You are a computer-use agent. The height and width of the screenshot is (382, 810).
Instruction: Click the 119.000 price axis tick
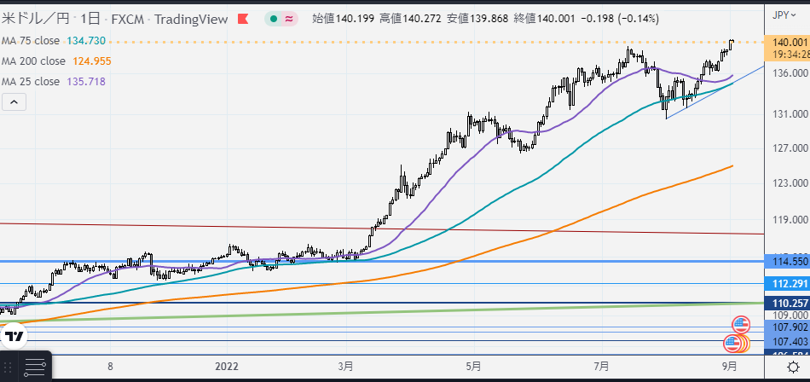(790, 220)
